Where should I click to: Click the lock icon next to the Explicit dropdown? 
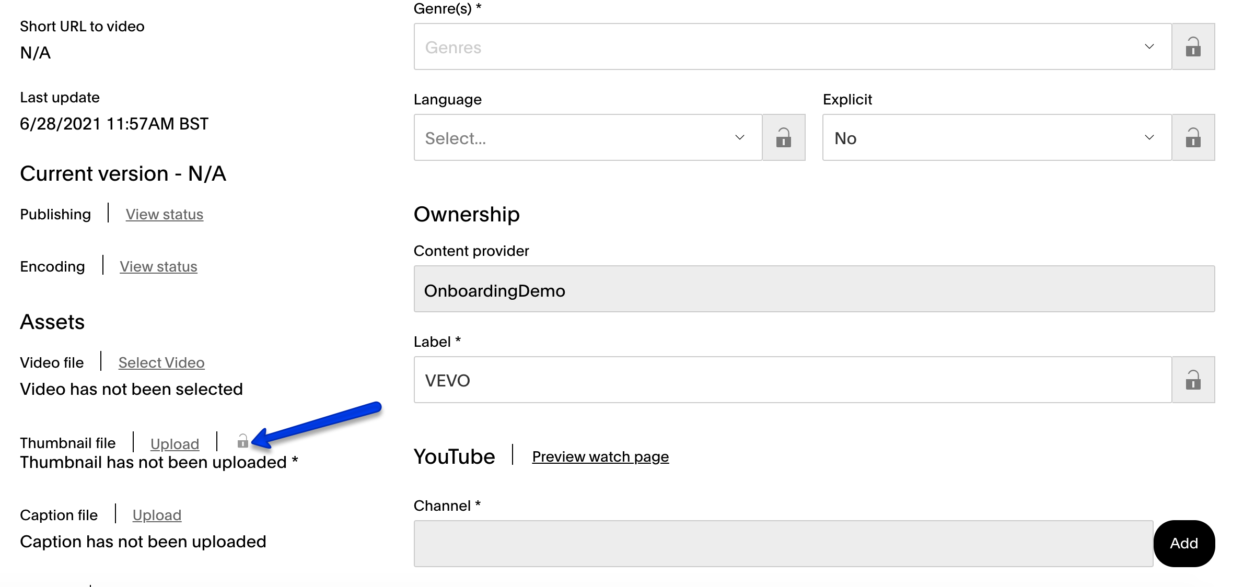tap(1193, 137)
